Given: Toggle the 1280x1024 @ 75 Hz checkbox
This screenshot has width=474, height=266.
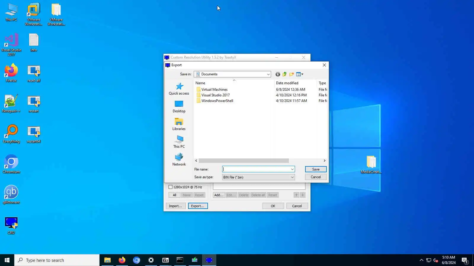Looking at the screenshot, I should (170, 187).
